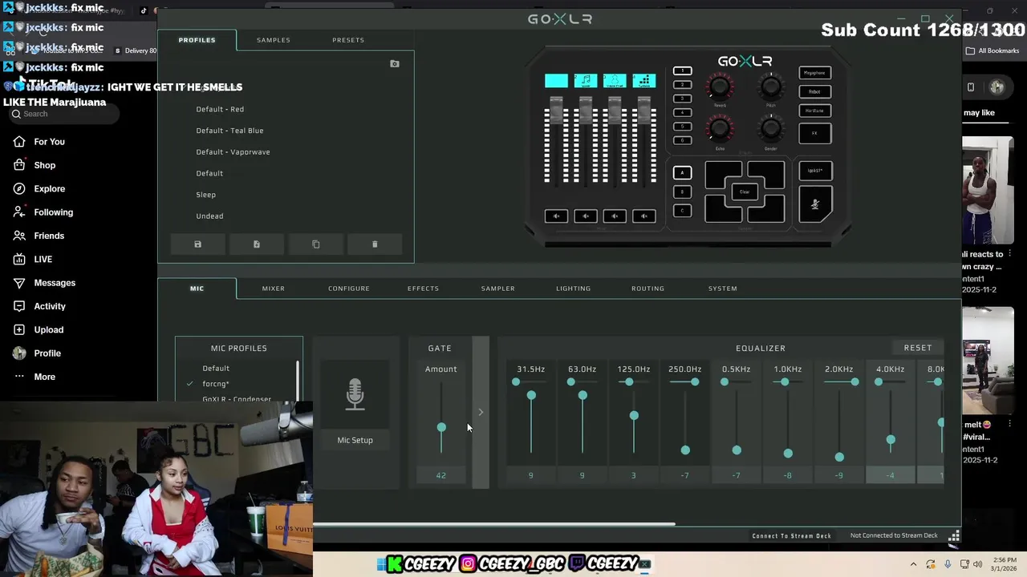Open the ROUTING tab
The height and width of the screenshot is (577, 1027).
(x=647, y=288)
